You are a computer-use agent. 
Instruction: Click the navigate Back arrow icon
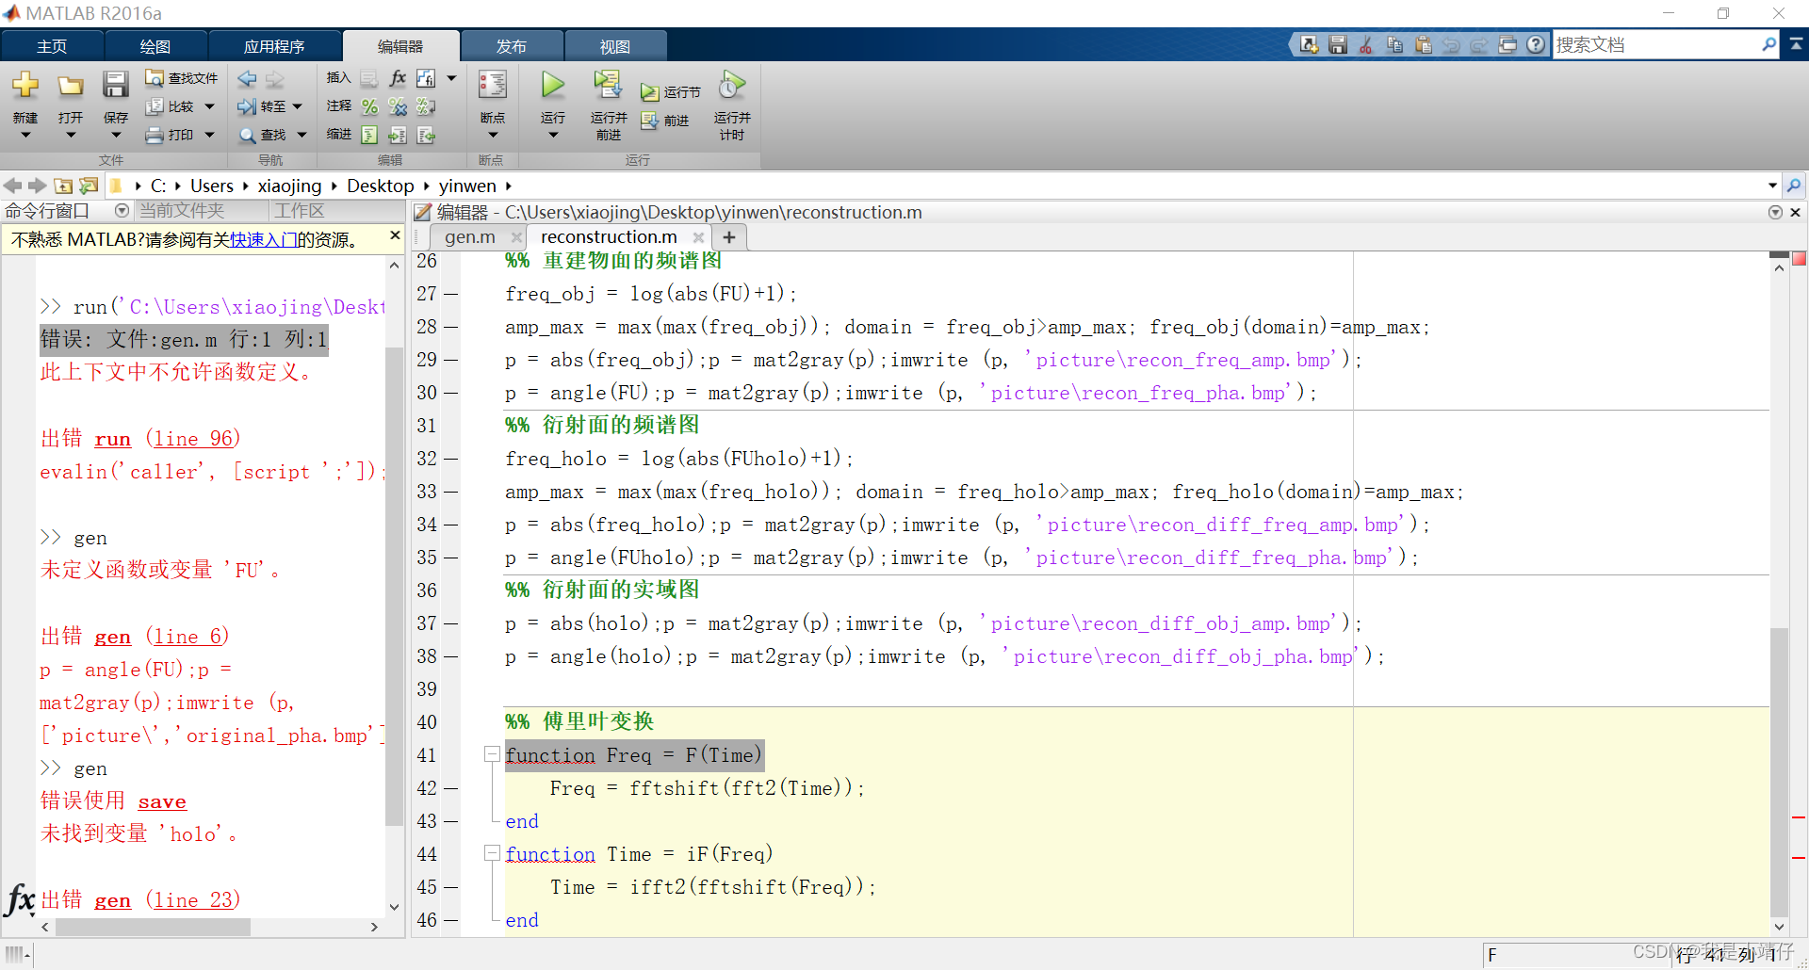(x=247, y=78)
